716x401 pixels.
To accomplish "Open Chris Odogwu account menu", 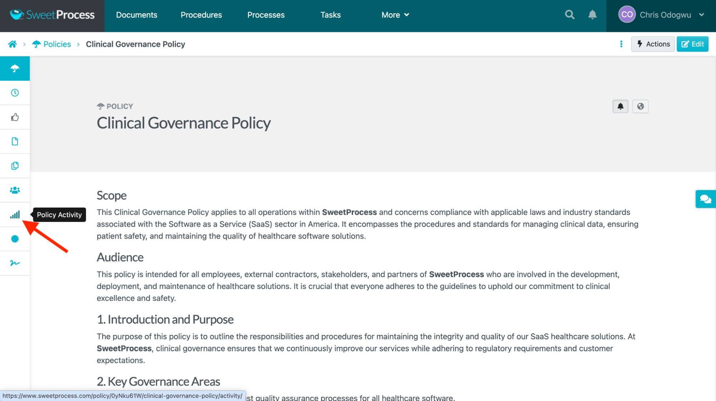I will [661, 15].
